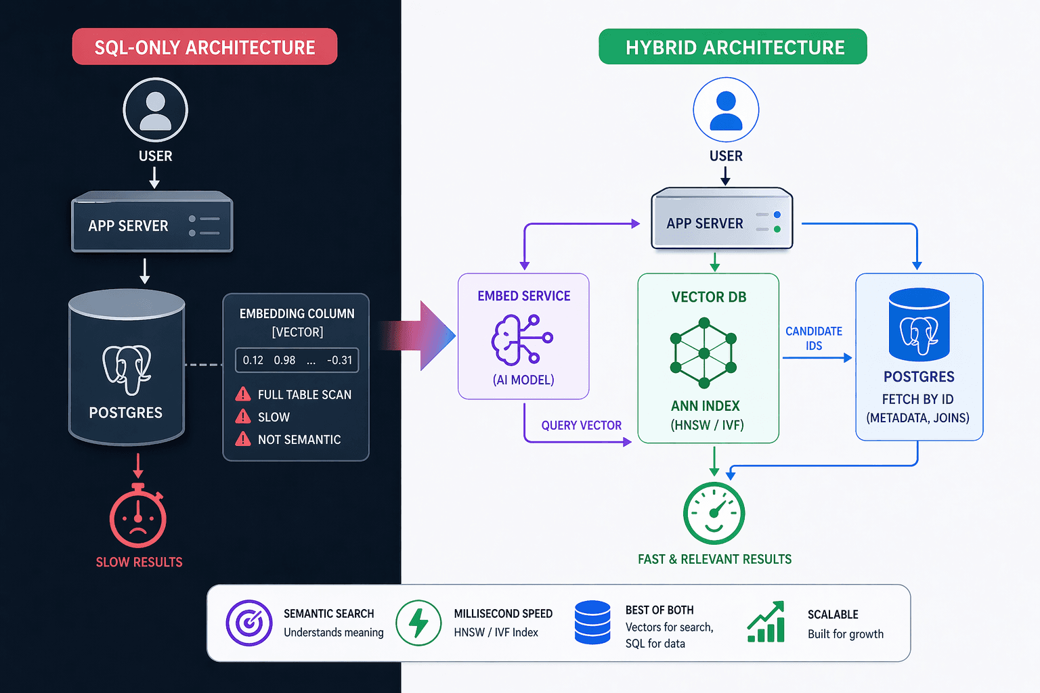This screenshot has width=1040, height=693.
Task: Select the Semantic Search target icon
Action: point(248,623)
